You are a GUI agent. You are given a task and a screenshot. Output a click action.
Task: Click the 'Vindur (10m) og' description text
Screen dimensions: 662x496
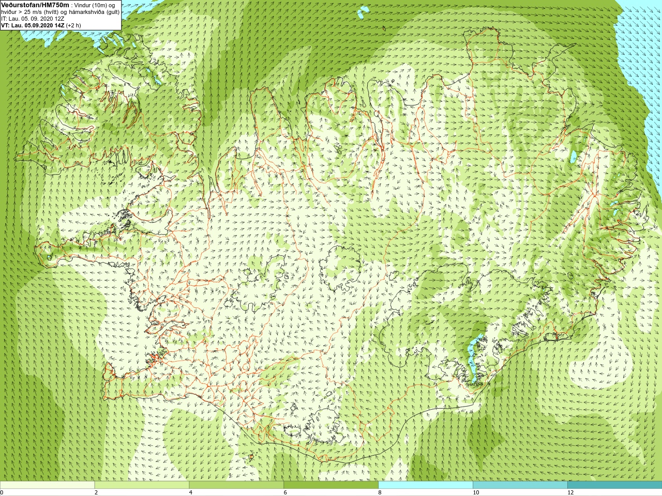click(95, 5)
